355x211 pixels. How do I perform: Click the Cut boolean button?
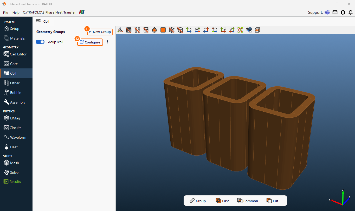point(272,201)
